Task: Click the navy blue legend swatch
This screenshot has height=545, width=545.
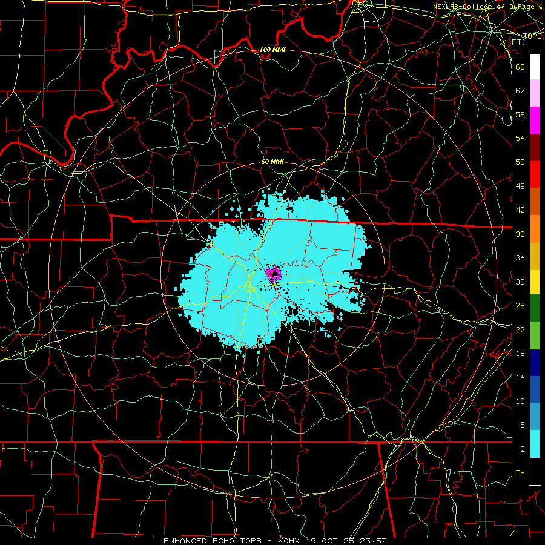Action: click(535, 363)
